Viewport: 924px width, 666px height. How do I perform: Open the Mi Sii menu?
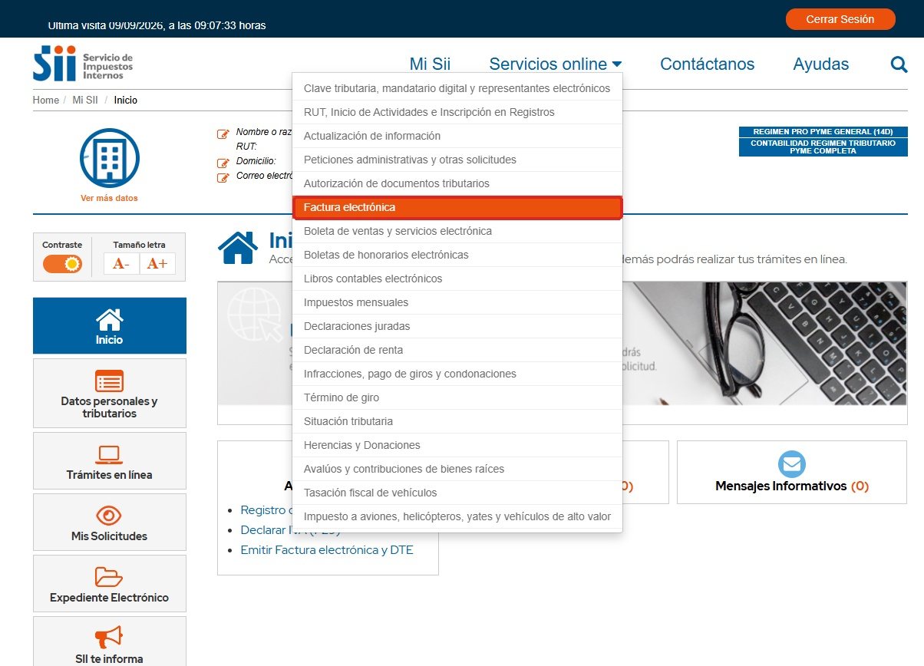430,64
